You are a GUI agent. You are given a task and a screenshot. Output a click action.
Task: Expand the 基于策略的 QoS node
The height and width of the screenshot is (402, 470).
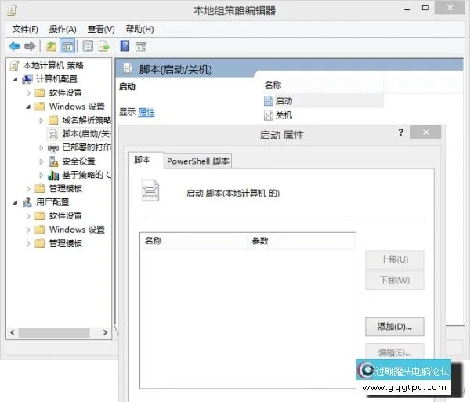pos(42,175)
